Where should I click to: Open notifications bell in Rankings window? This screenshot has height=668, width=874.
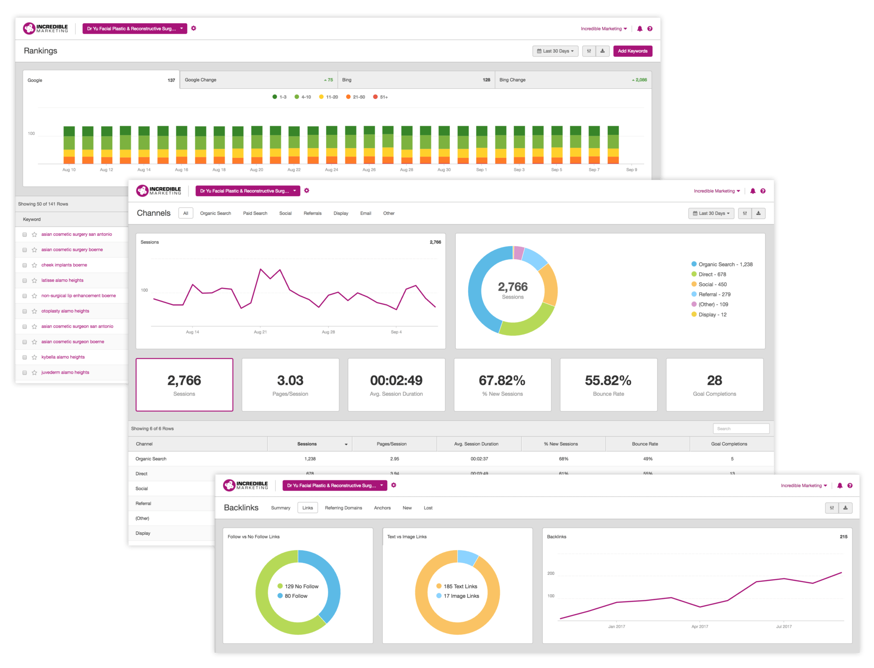[640, 29]
